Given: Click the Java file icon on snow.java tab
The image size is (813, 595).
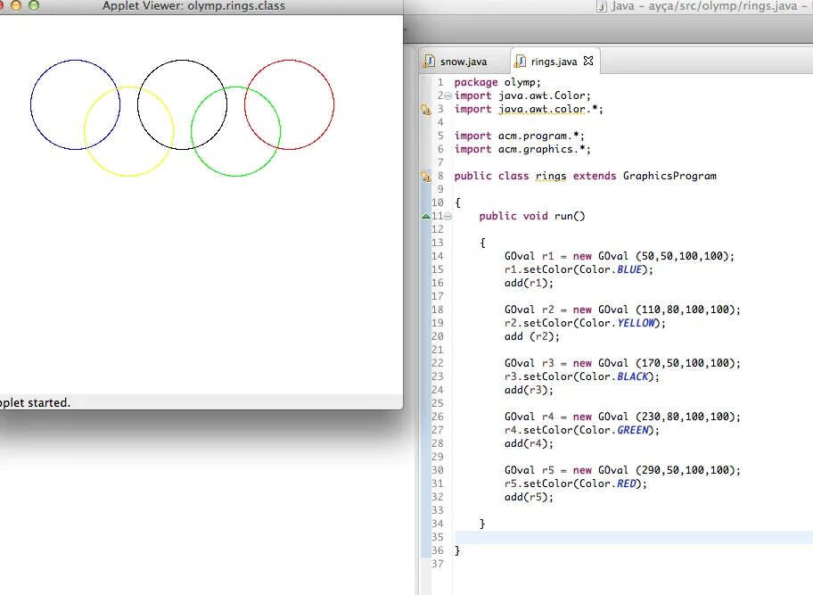Looking at the screenshot, I should click(430, 62).
